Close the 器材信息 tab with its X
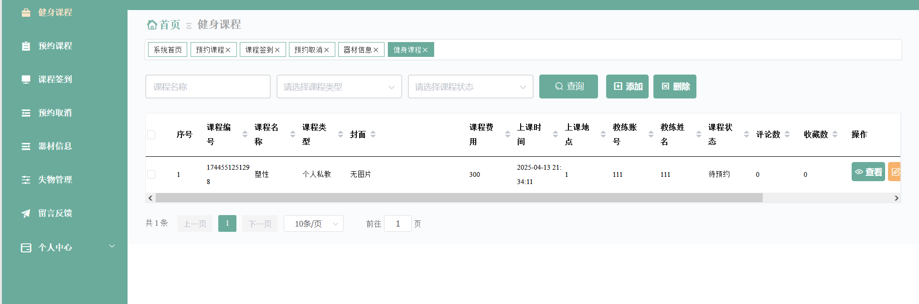The image size is (919, 304). coord(375,50)
